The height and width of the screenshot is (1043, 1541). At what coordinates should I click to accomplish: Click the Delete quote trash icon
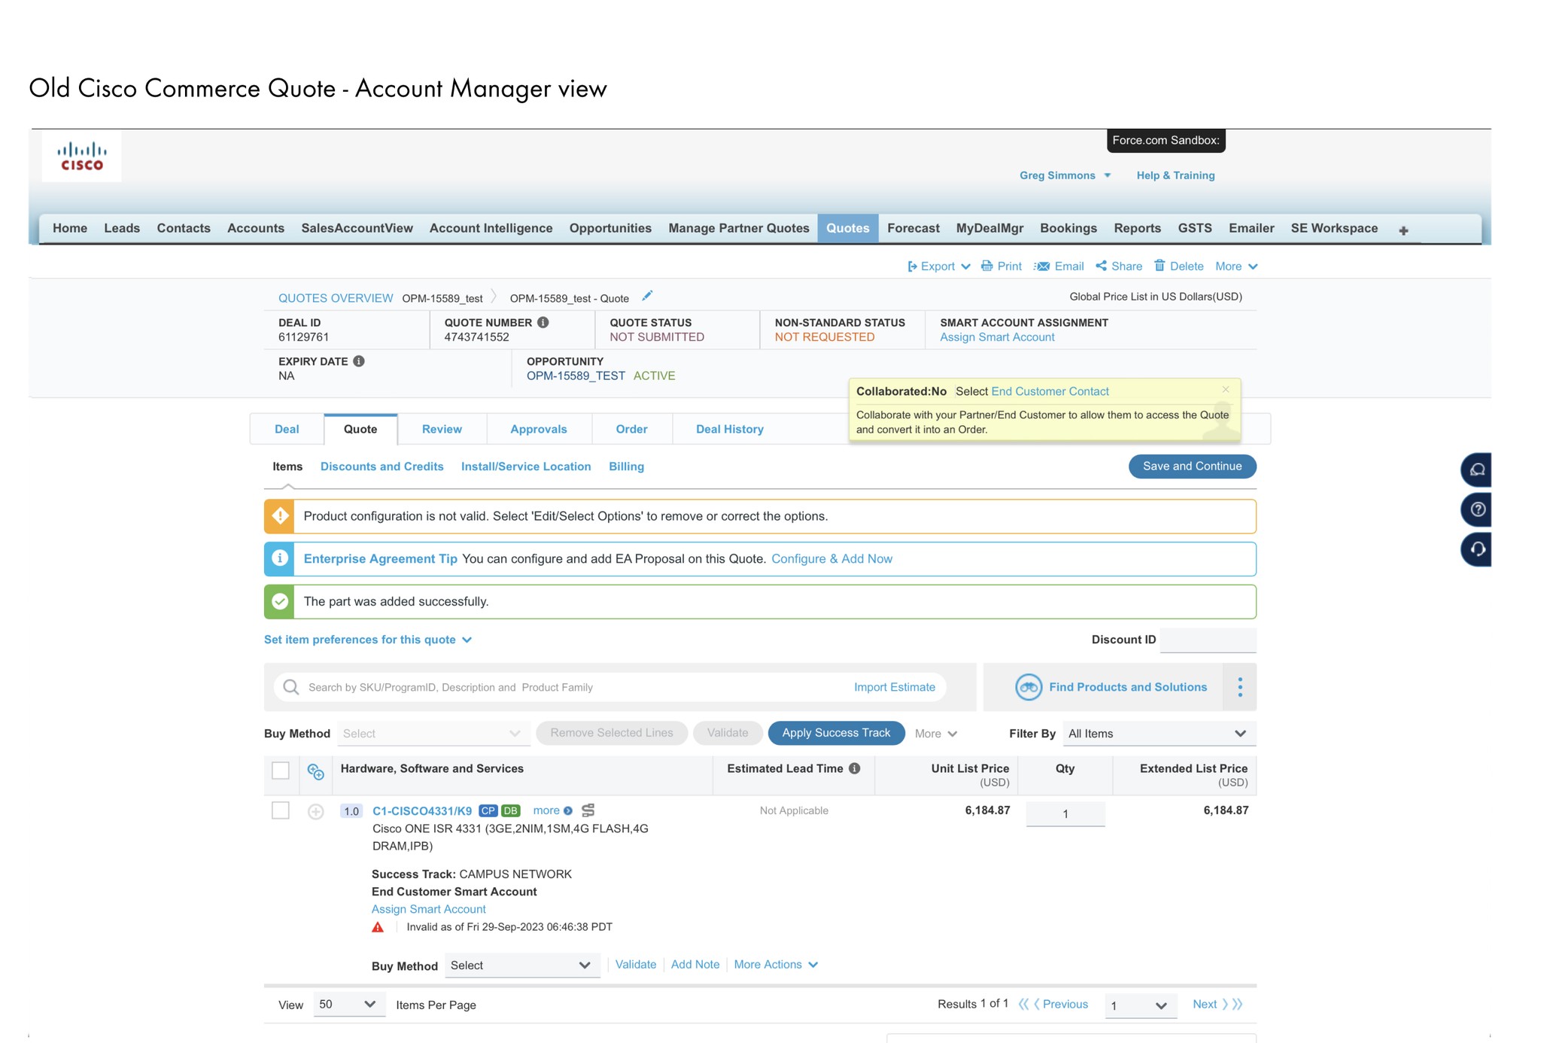coord(1159,266)
